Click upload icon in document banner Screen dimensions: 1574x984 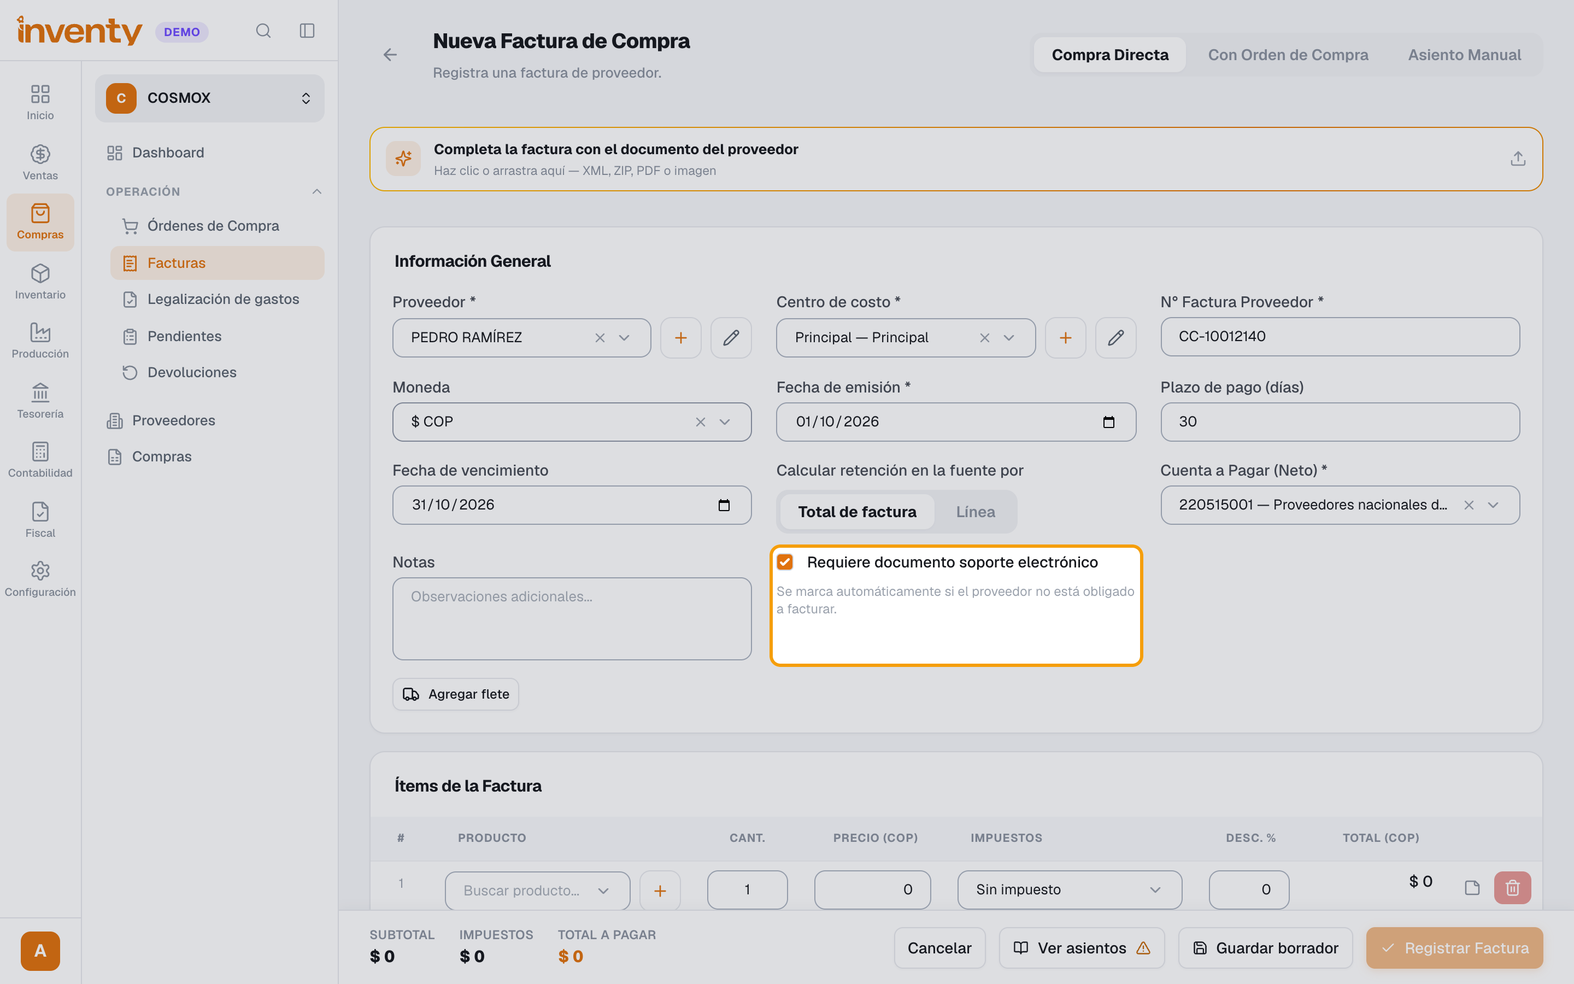click(x=1517, y=159)
